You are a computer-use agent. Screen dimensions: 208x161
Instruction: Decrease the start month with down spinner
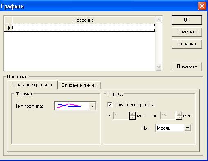tap(132, 118)
